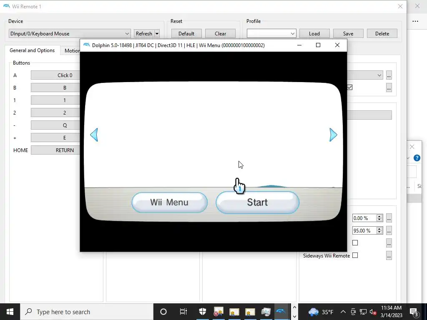Image resolution: width=427 pixels, height=320 pixels.
Task: Open the notification center with 3 alerts
Action: [x=414, y=312]
